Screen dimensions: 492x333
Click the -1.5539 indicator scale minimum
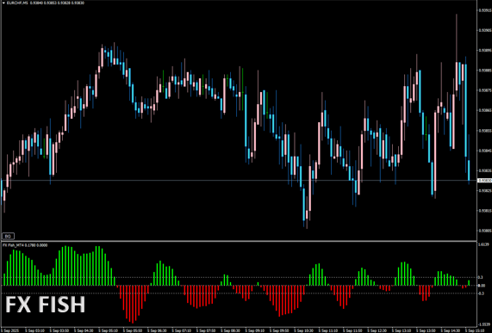pos(484,324)
